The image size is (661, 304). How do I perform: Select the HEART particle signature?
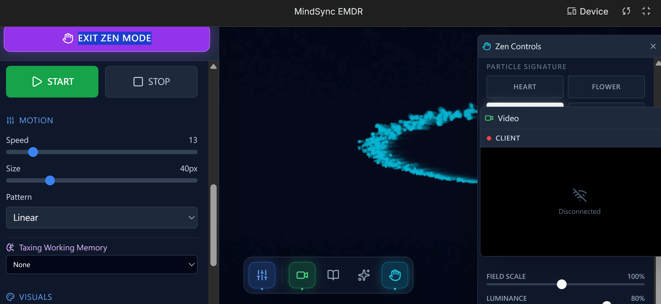click(525, 87)
